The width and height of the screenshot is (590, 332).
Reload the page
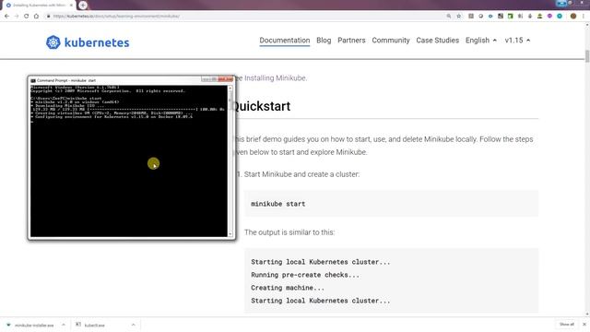(x=27, y=17)
